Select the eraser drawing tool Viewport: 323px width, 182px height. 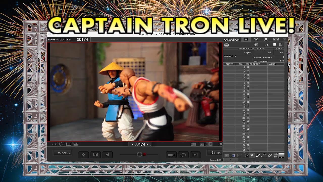coord(270,155)
